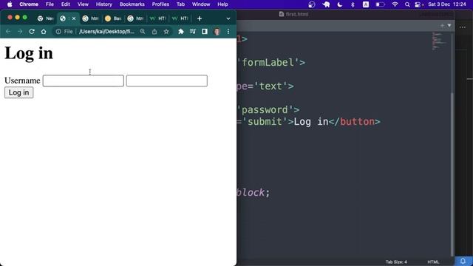
Task: Open the Help menu
Action: [x=222, y=4]
